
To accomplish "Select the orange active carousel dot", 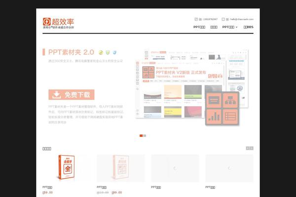I will click(141, 136).
